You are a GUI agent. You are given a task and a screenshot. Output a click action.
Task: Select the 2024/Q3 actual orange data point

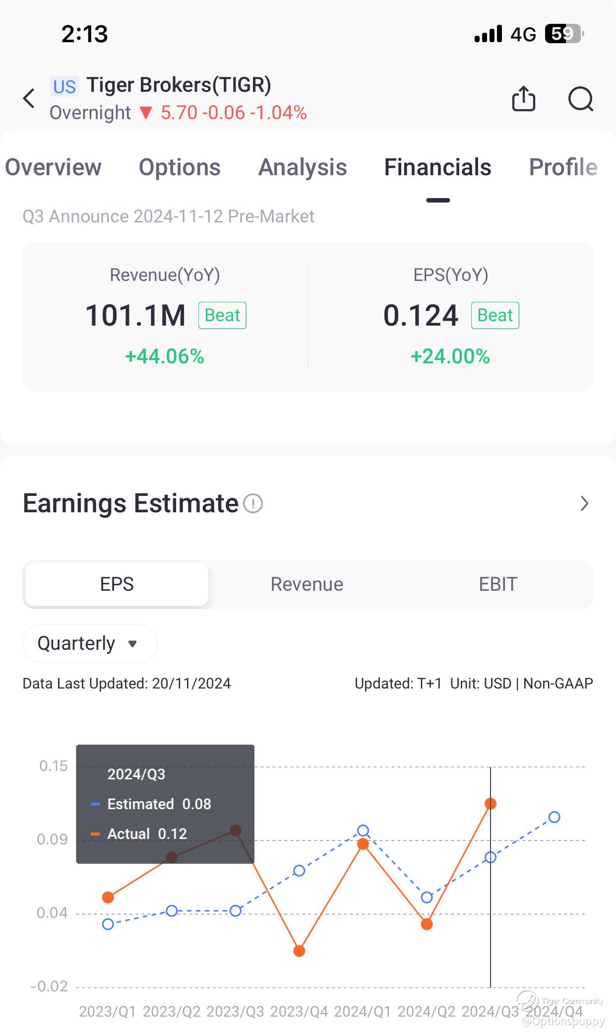click(x=491, y=804)
